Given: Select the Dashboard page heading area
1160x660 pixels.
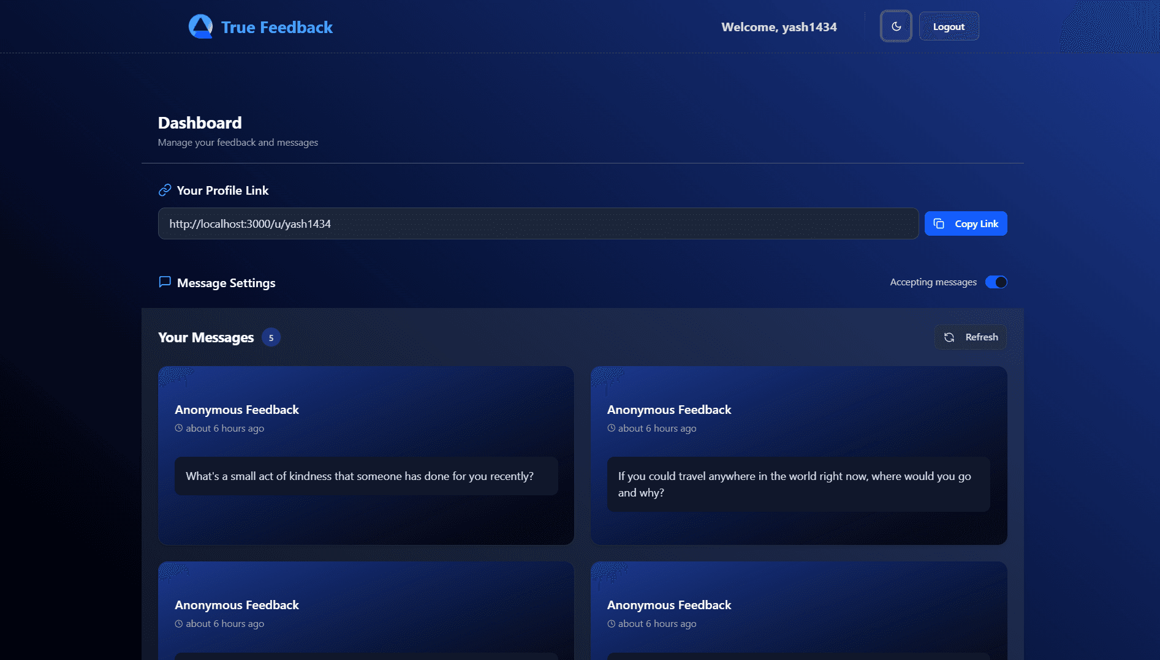Looking at the screenshot, I should tap(200, 122).
